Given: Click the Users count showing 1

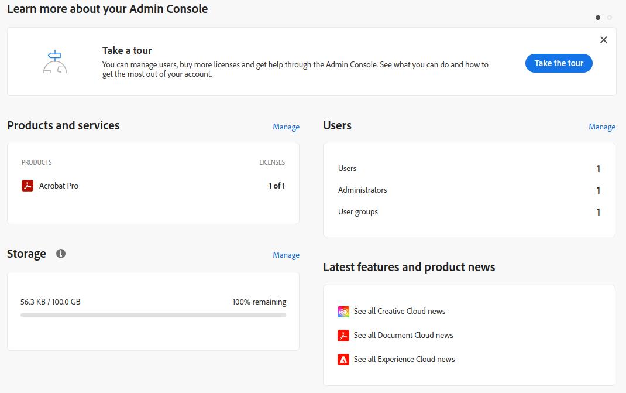Looking at the screenshot, I should (598, 169).
